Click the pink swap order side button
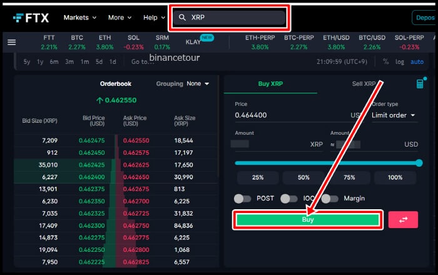 [x=403, y=220]
